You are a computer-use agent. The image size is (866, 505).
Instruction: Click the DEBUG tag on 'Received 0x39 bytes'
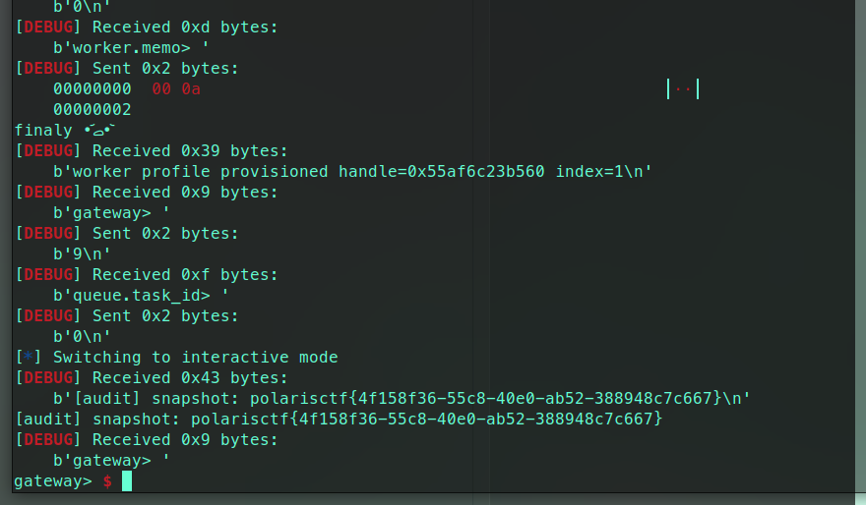pos(48,150)
